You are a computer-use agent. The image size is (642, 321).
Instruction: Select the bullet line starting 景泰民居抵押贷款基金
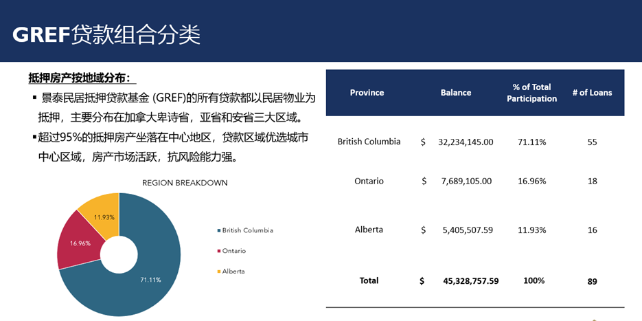(x=174, y=98)
